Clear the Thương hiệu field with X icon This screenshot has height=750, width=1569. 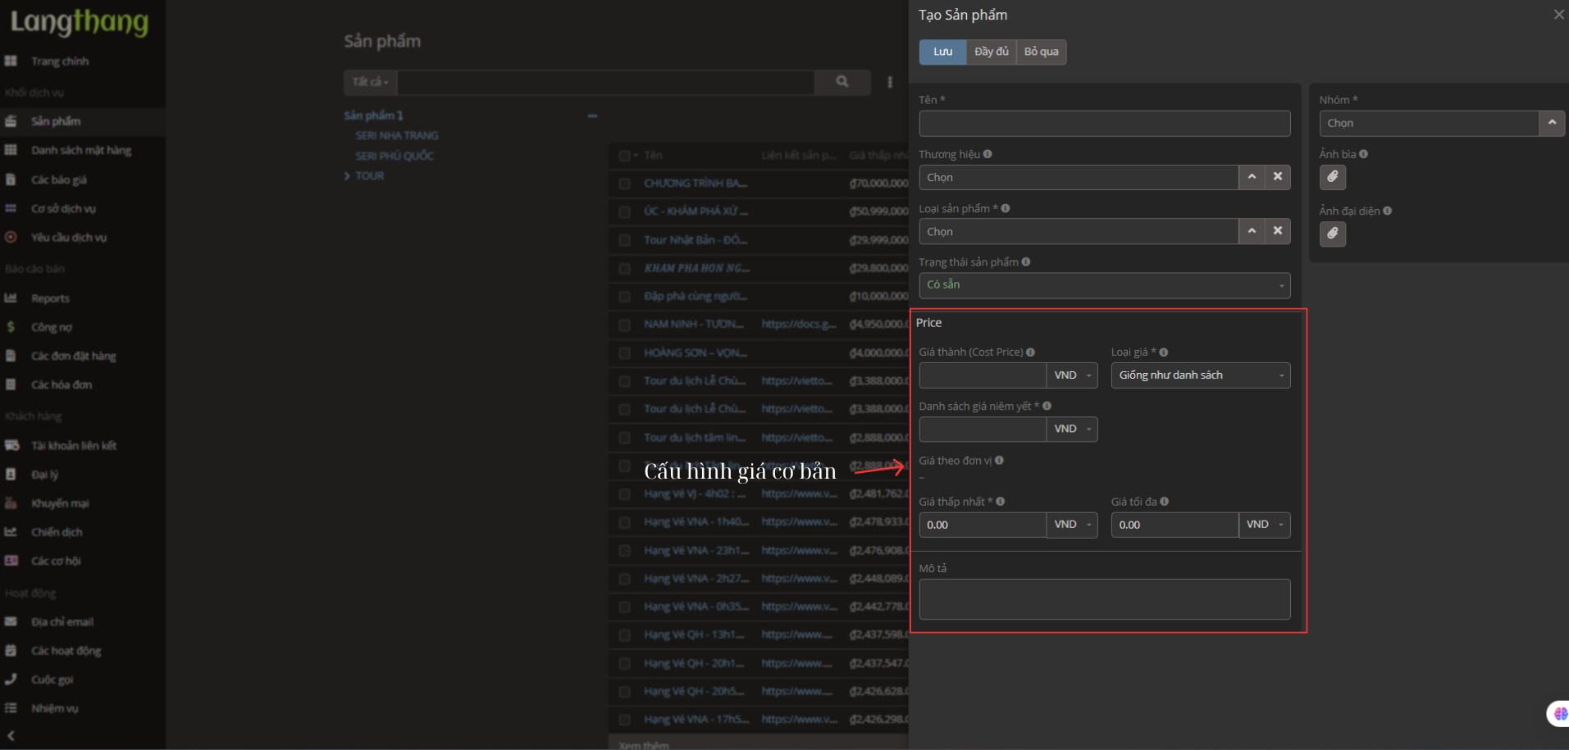[1277, 177]
